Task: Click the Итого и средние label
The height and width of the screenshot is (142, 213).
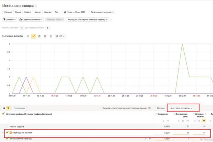Action: [x=17, y=126]
